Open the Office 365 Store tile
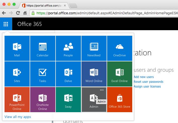178x123 pixels. (120, 100)
